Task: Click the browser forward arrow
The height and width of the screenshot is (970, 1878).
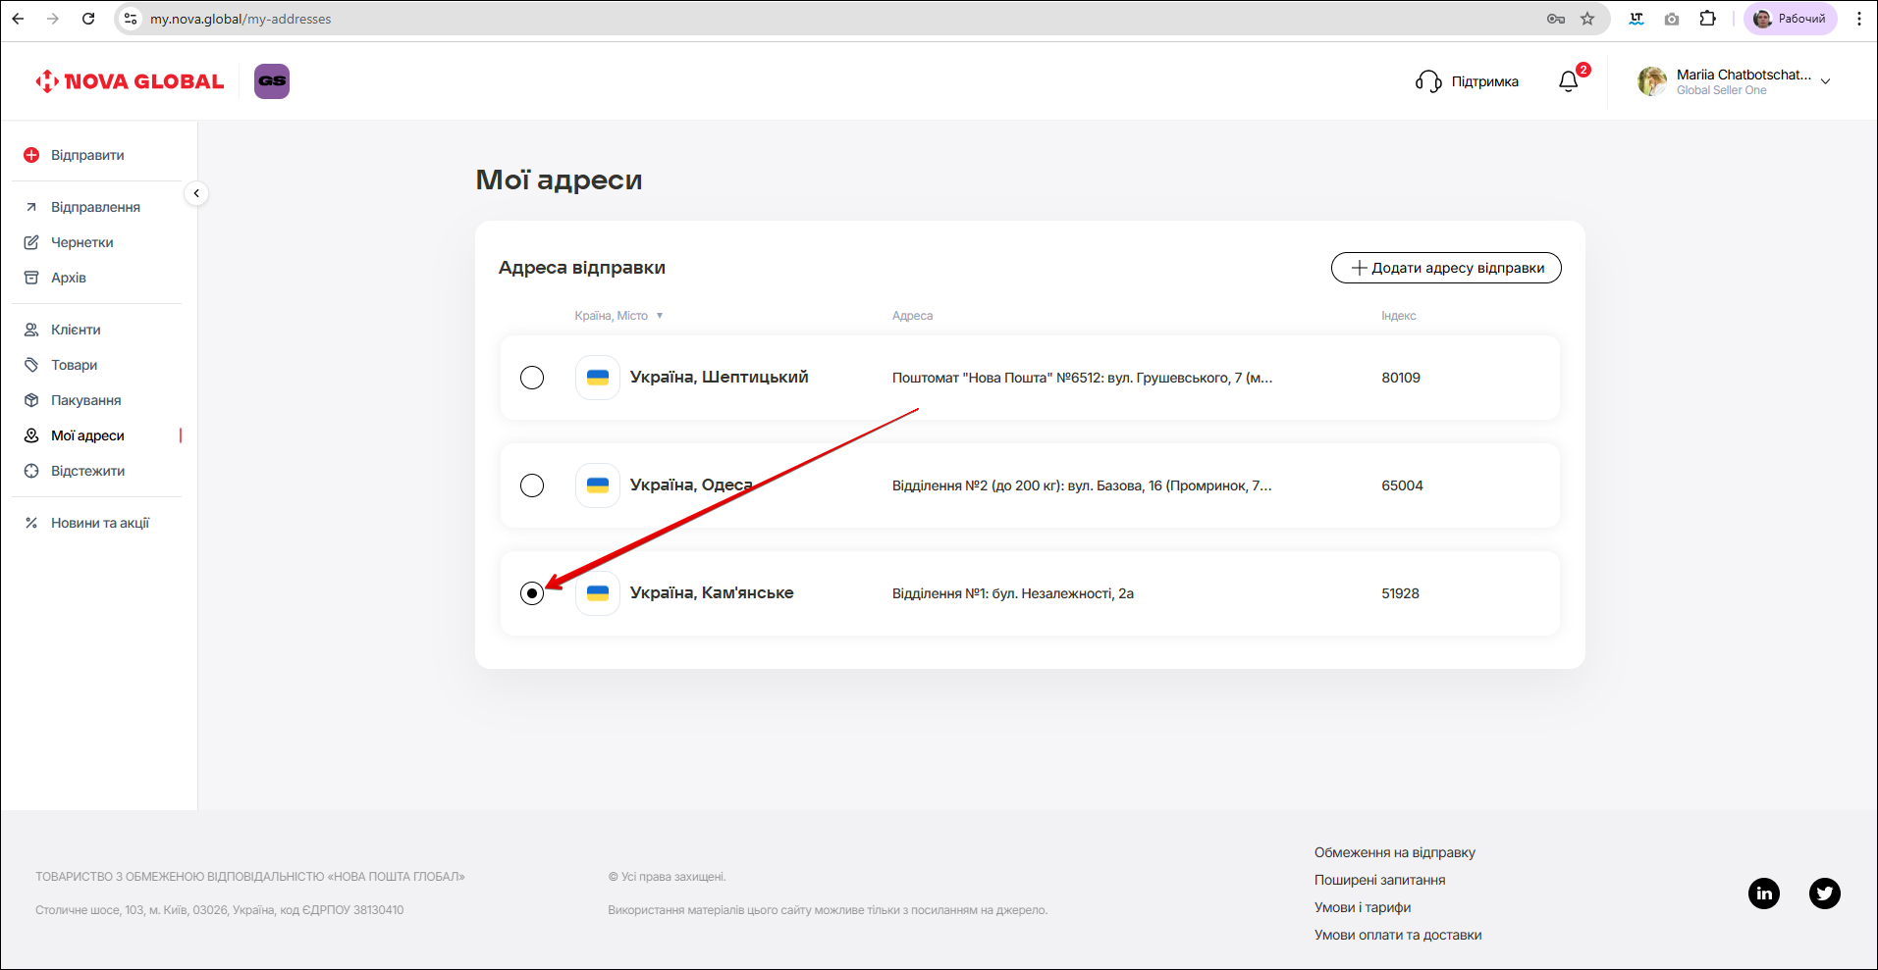Action: 53,19
